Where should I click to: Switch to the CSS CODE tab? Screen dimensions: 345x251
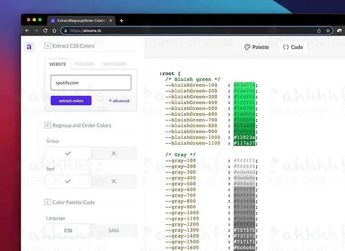(x=84, y=64)
